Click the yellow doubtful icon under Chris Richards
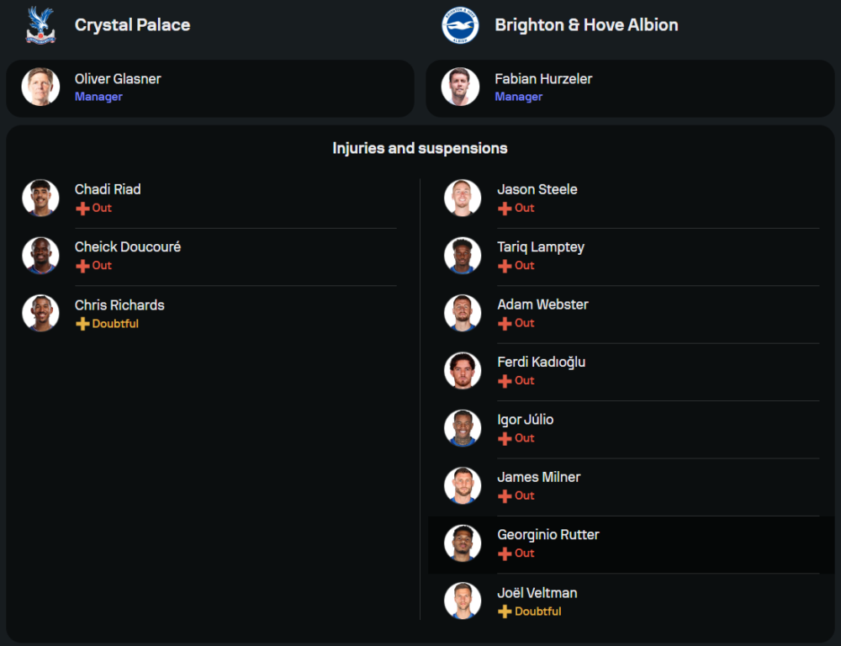The width and height of the screenshot is (841, 646). click(x=82, y=324)
